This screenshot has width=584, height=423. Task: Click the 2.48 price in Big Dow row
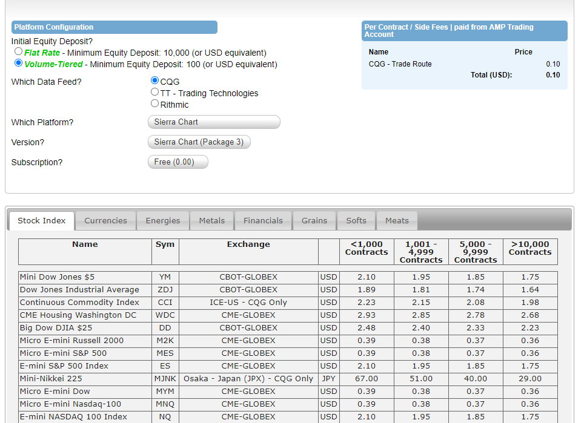pyautogui.click(x=367, y=328)
